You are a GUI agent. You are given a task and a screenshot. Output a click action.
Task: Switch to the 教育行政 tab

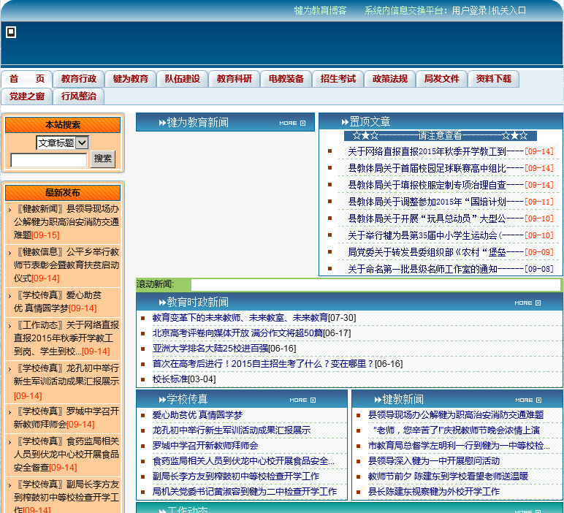(x=79, y=79)
